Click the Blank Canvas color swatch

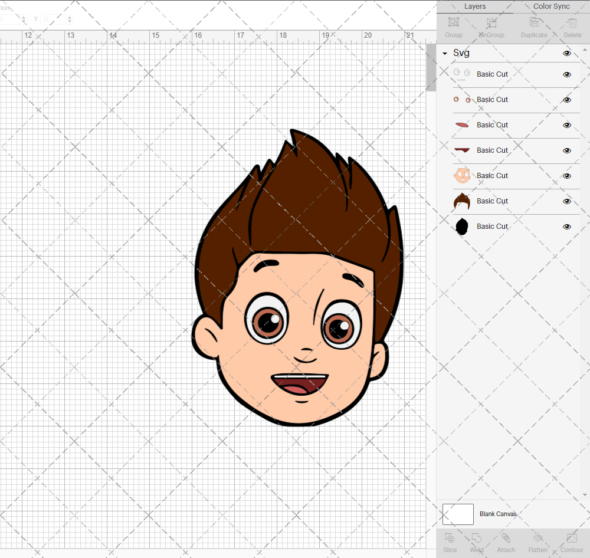click(458, 514)
